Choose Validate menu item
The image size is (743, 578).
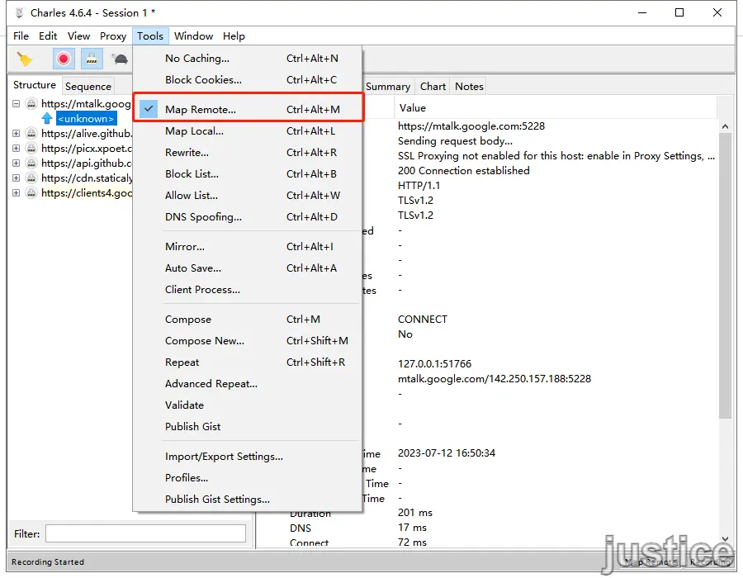coord(248,405)
